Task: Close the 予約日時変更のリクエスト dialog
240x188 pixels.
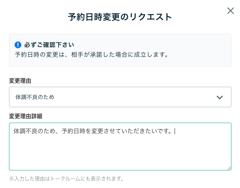Action: tap(230, 11)
